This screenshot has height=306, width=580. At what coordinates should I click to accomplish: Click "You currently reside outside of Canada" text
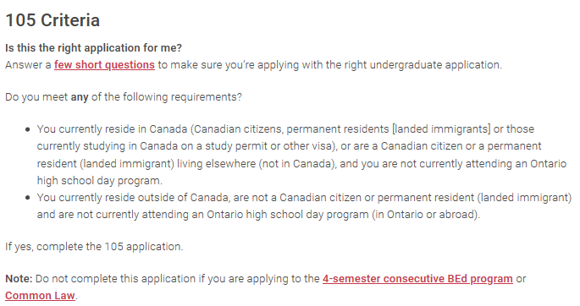133,198
